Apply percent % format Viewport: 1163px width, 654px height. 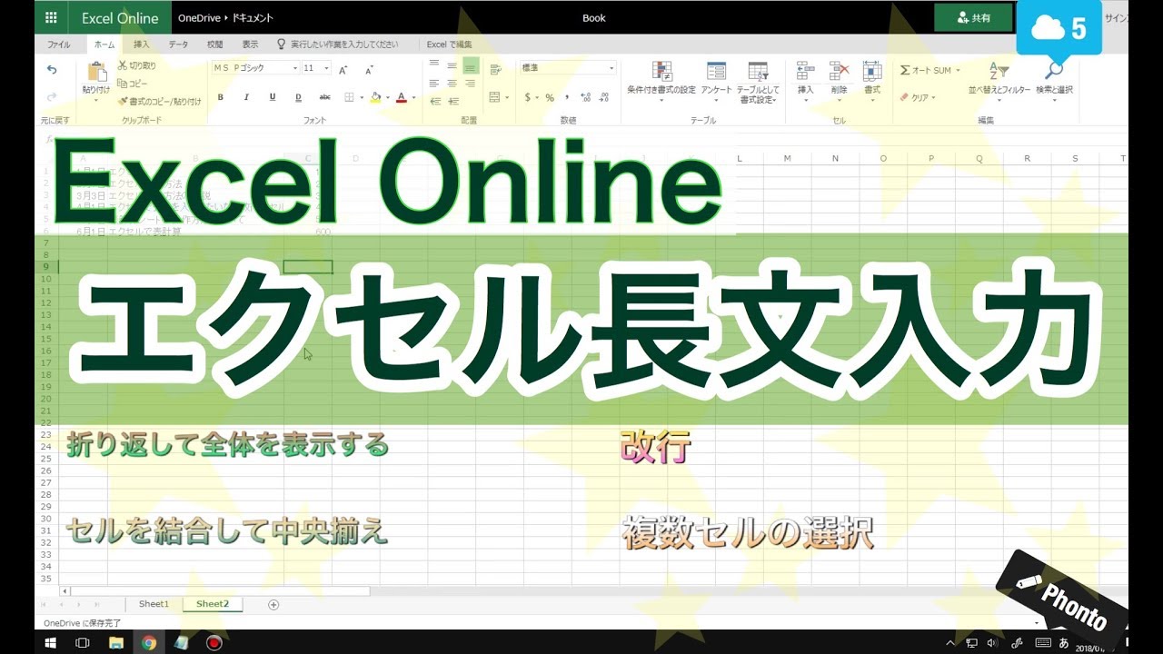click(x=550, y=97)
